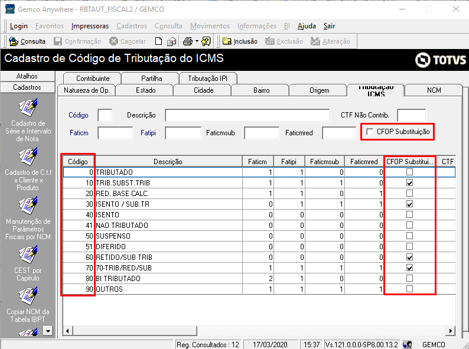Uncheck CFOP Substituição for 70-TRIB/RED/SUB row

pyautogui.click(x=409, y=268)
